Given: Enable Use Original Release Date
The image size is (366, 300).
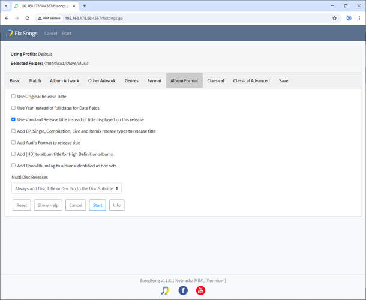Looking at the screenshot, I should [x=14, y=97].
